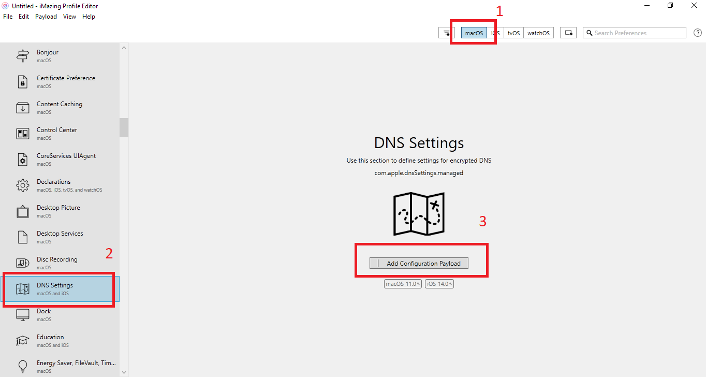Select the Energy Saver lightbulb icon
706x377 pixels.
point(23,367)
